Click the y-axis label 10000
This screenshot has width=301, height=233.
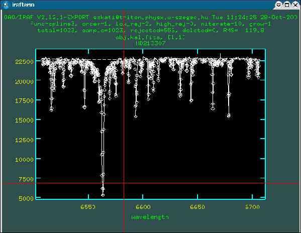pos(24,159)
